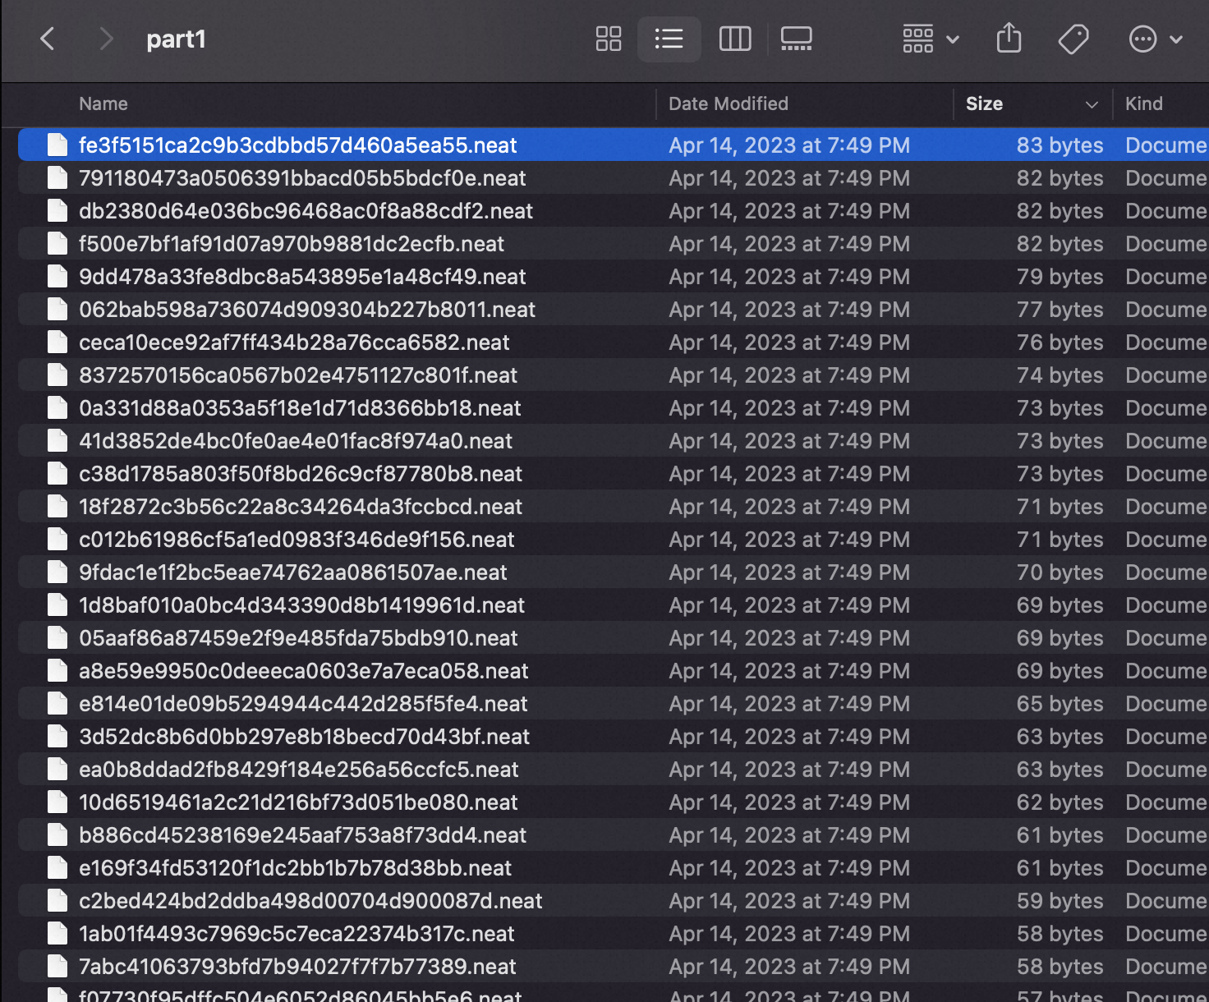Viewport: 1209px width, 1002px height.
Task: Open the Tags editor icon
Action: click(1073, 39)
